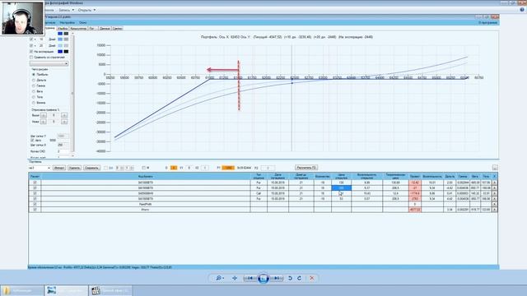This screenshot has height=296, width=527.
Task: Select the Прибыль radio button
Action: pyautogui.click(x=34, y=75)
